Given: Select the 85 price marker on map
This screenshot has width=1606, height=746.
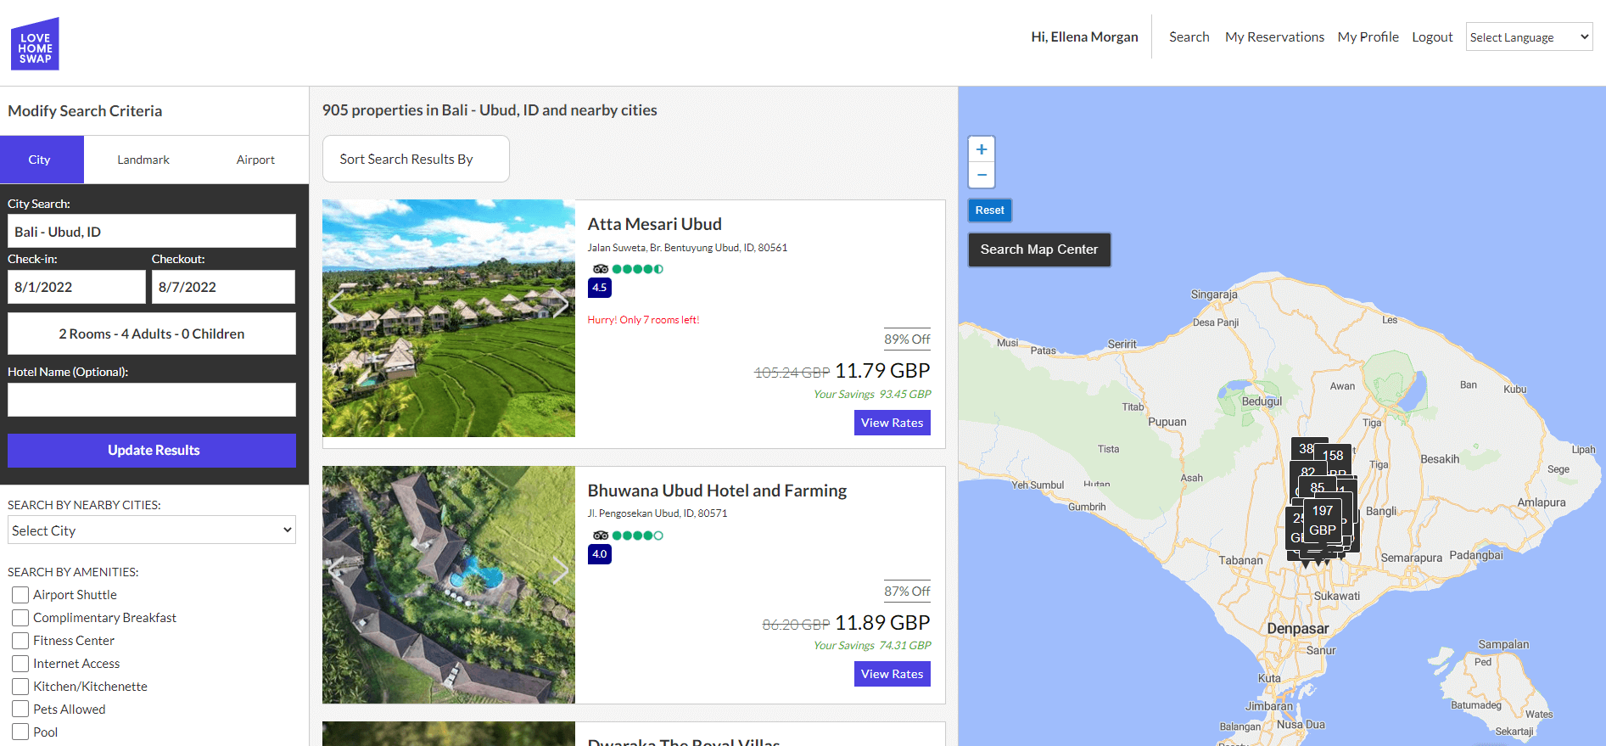Looking at the screenshot, I should [1318, 488].
